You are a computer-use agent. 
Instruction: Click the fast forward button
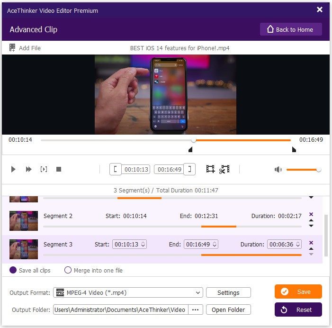28,169
